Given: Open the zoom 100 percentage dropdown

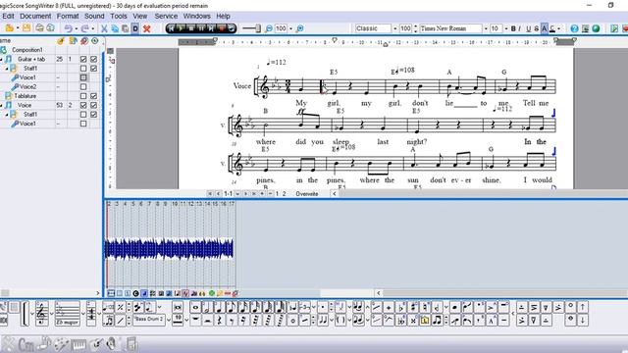Looking at the screenshot, I should pyautogui.click(x=290, y=28).
